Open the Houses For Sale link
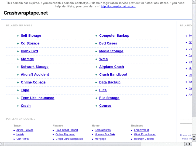The image size is (196, 146). point(105,134)
